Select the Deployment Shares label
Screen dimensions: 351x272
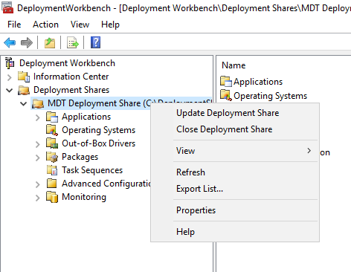[x=71, y=90]
